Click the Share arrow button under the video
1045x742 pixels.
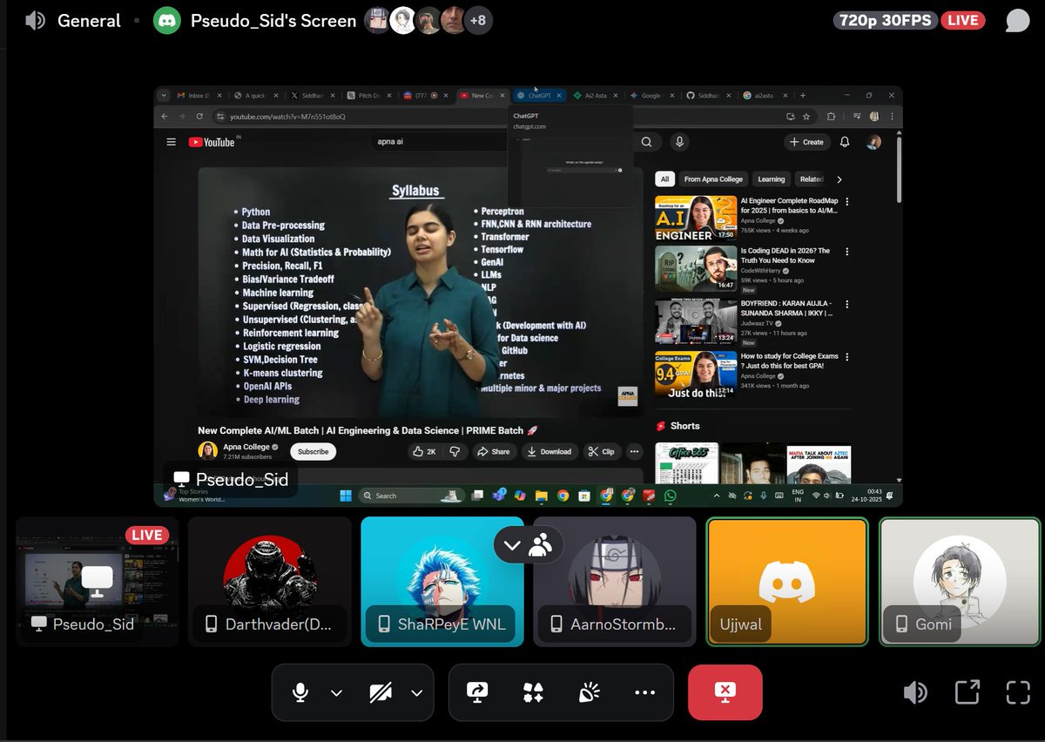tap(495, 451)
